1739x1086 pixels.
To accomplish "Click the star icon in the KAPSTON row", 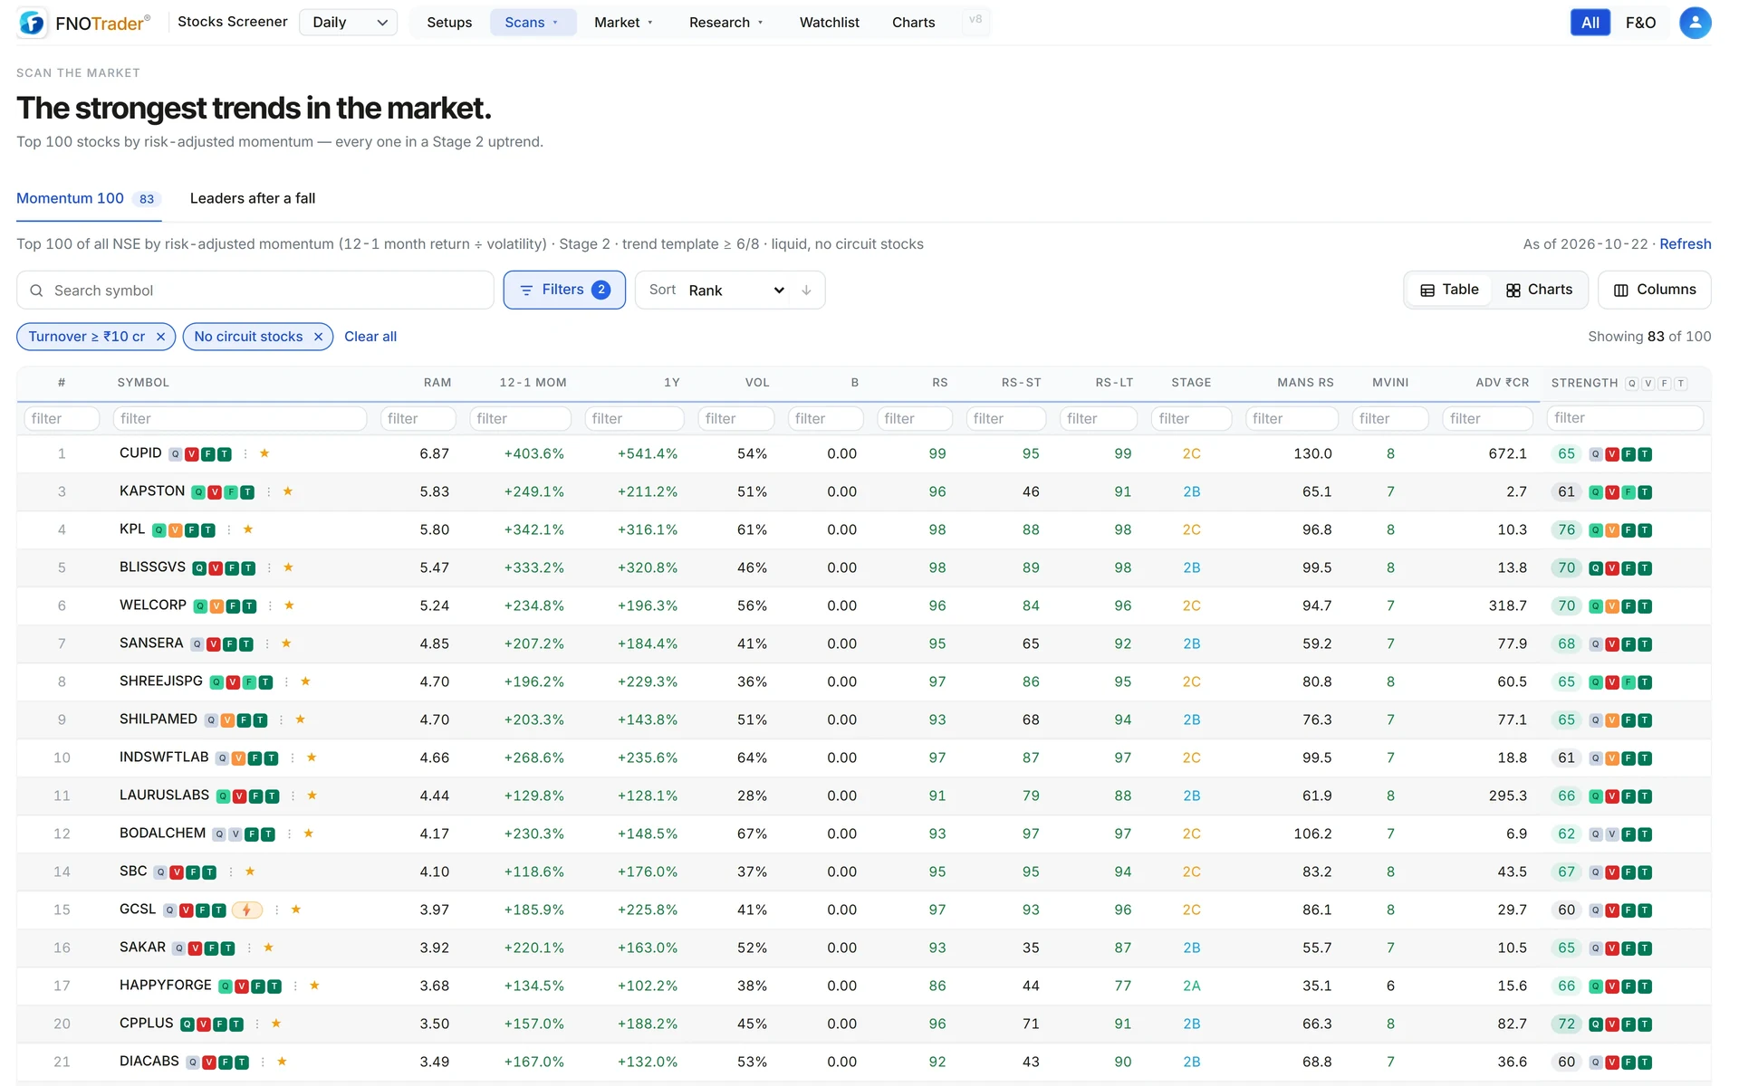I will click(x=288, y=491).
